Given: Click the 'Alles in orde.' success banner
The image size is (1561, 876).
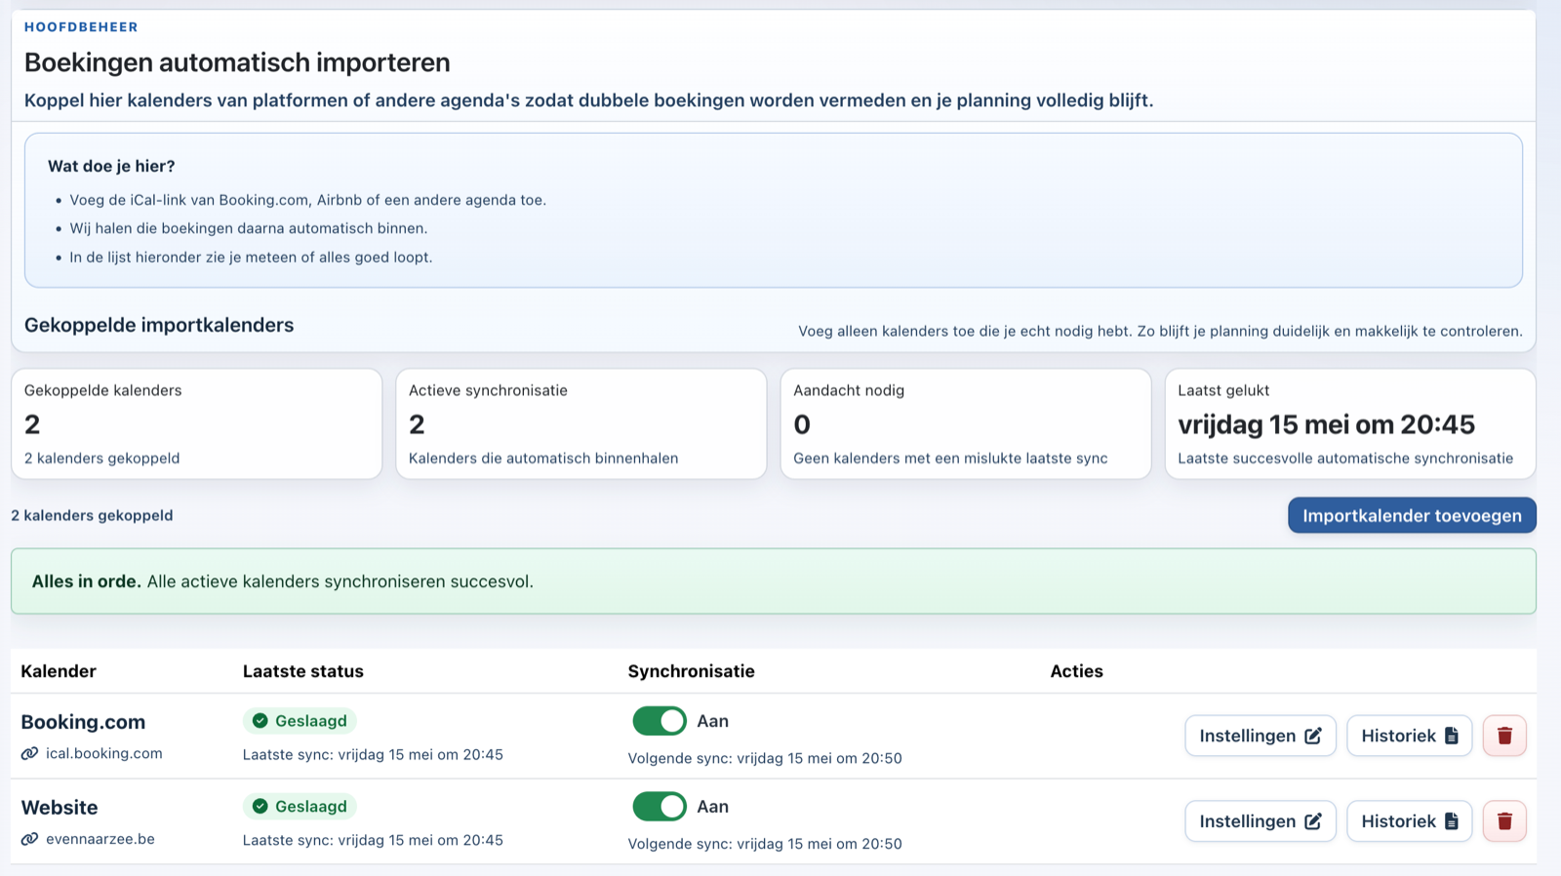Looking at the screenshot, I should tap(774, 581).
